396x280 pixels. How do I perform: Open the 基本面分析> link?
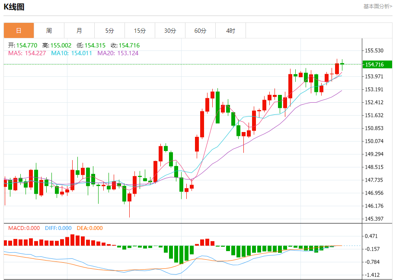[x=377, y=6]
